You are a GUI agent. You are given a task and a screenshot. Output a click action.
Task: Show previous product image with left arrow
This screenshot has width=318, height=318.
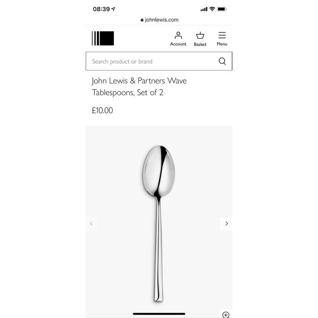point(91,223)
